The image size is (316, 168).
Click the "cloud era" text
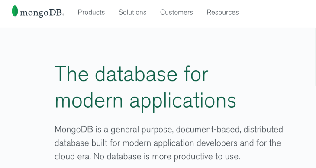72,157
